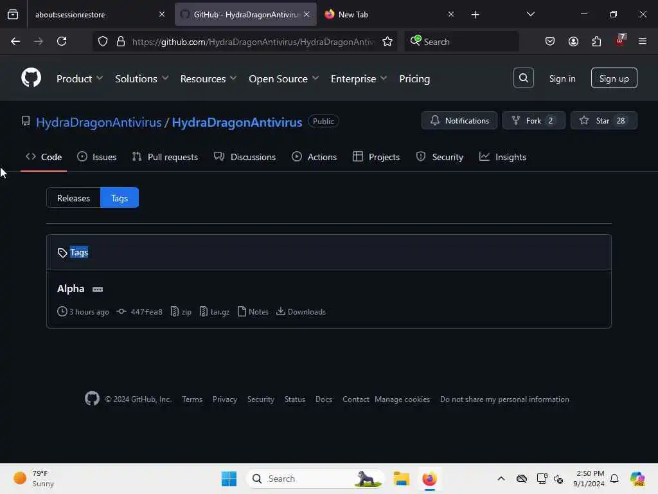658x494 pixels.
Task: Toggle the Alpha tag ellipsis details
Action: tap(98, 289)
